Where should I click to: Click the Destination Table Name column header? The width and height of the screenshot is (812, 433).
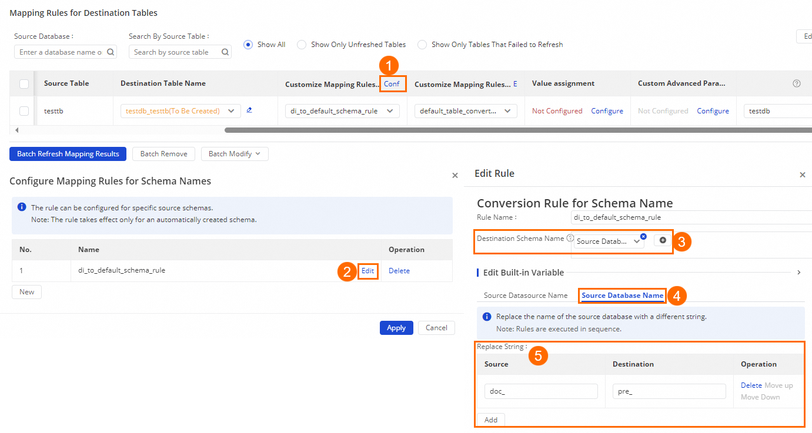163,83
